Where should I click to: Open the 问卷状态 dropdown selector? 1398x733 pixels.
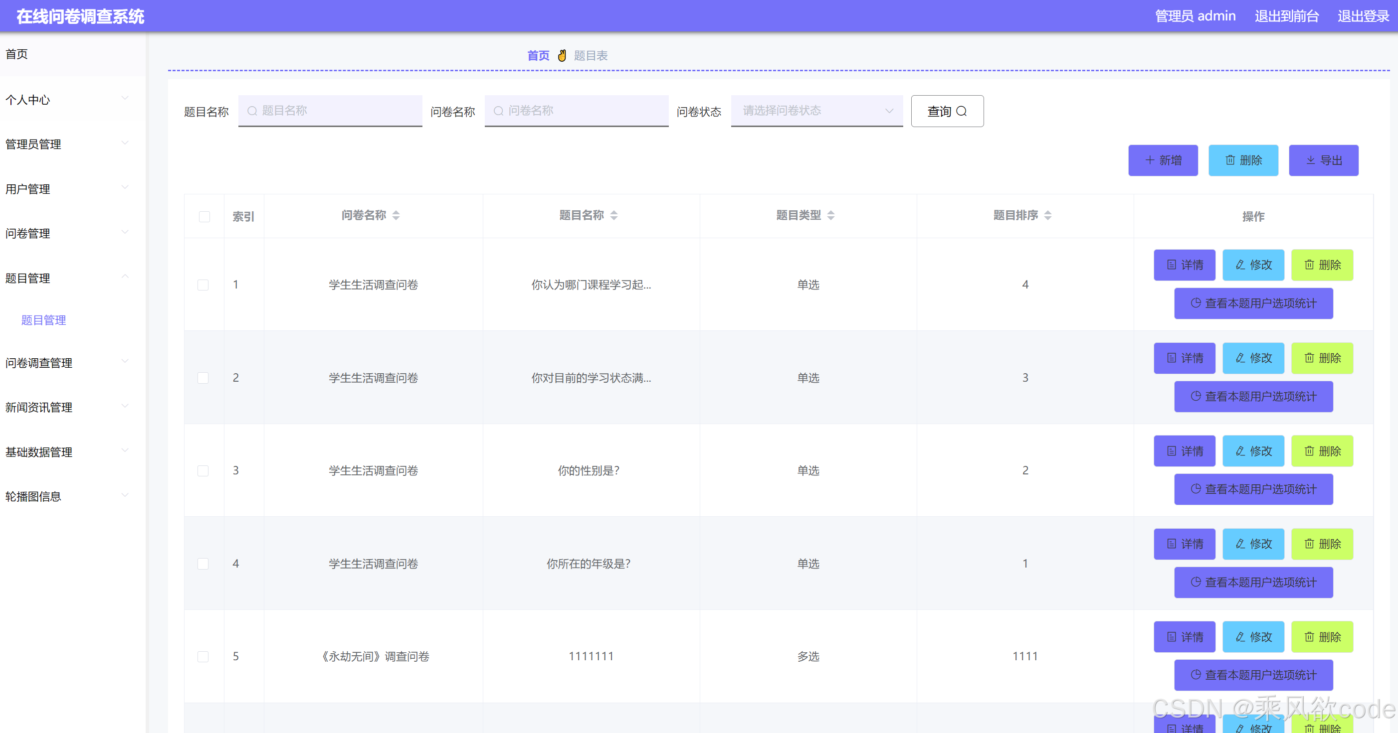(x=816, y=111)
